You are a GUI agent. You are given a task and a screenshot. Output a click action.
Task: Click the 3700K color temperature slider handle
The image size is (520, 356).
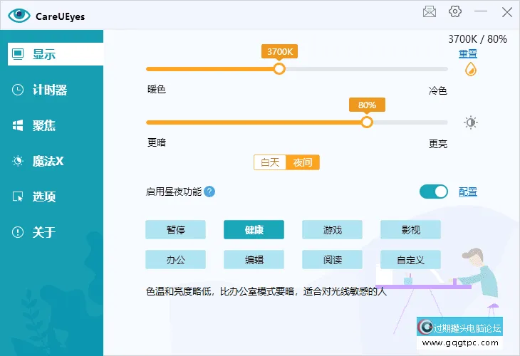click(x=279, y=69)
